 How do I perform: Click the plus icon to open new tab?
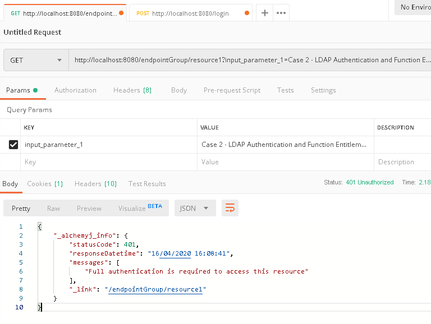tap(265, 13)
